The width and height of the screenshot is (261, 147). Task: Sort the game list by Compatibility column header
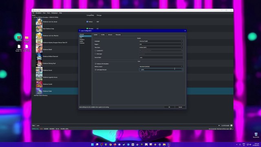[90, 16]
